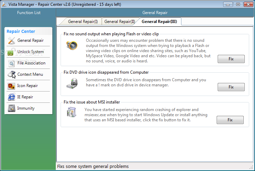Fix the missing DVD drive icon
Screen dimensions: 255x171
[x=231, y=87]
